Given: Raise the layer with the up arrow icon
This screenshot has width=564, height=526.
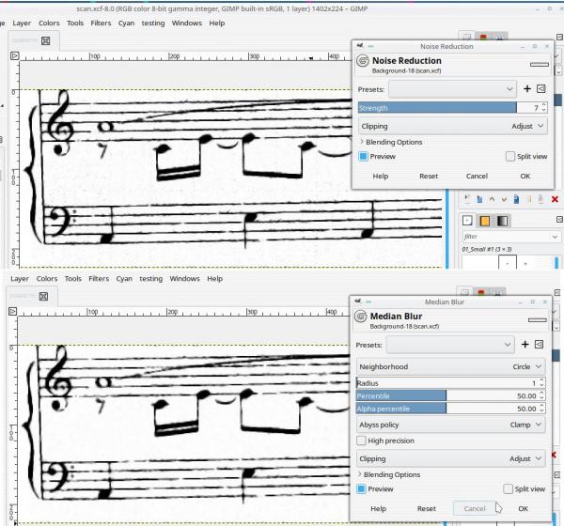Looking at the screenshot, I should (x=492, y=199).
